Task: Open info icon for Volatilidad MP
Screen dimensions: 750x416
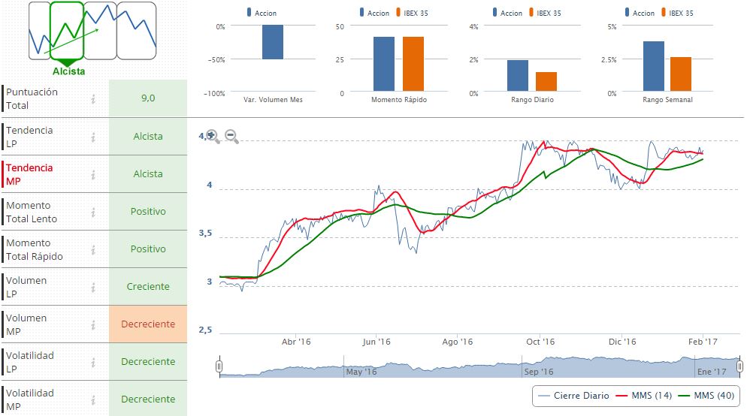Action: [x=93, y=399]
